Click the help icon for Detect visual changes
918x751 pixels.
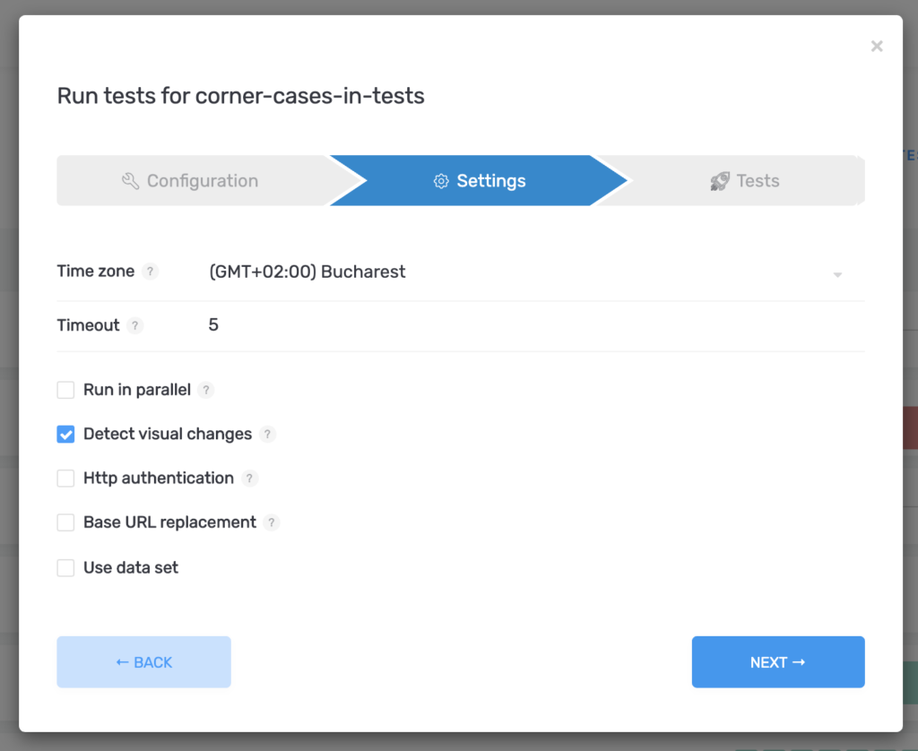(x=266, y=434)
